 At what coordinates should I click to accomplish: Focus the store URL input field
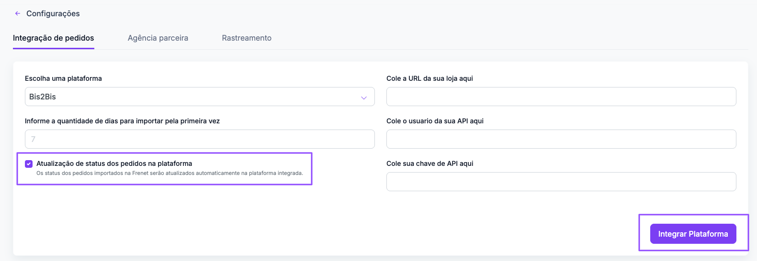pos(561,97)
